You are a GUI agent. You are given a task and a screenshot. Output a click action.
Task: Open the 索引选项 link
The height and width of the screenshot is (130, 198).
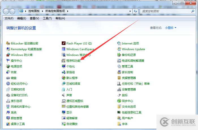coord(16,101)
